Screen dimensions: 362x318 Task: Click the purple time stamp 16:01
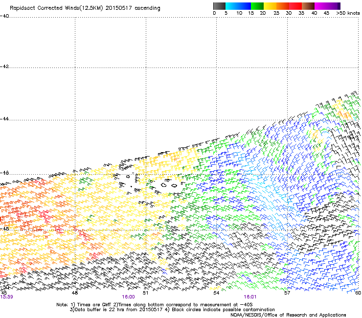click(x=250, y=297)
